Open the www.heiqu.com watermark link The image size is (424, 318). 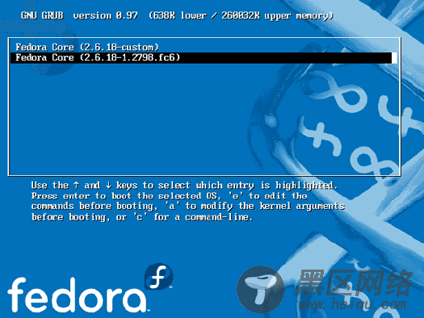point(353,305)
